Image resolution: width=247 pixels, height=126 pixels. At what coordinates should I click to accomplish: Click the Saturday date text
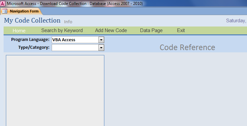tap(236, 21)
